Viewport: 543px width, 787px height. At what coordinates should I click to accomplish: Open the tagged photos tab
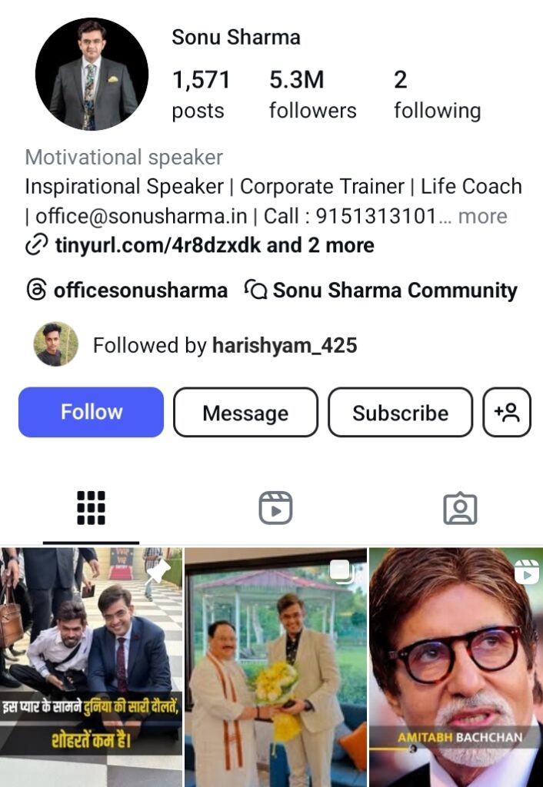(460, 509)
